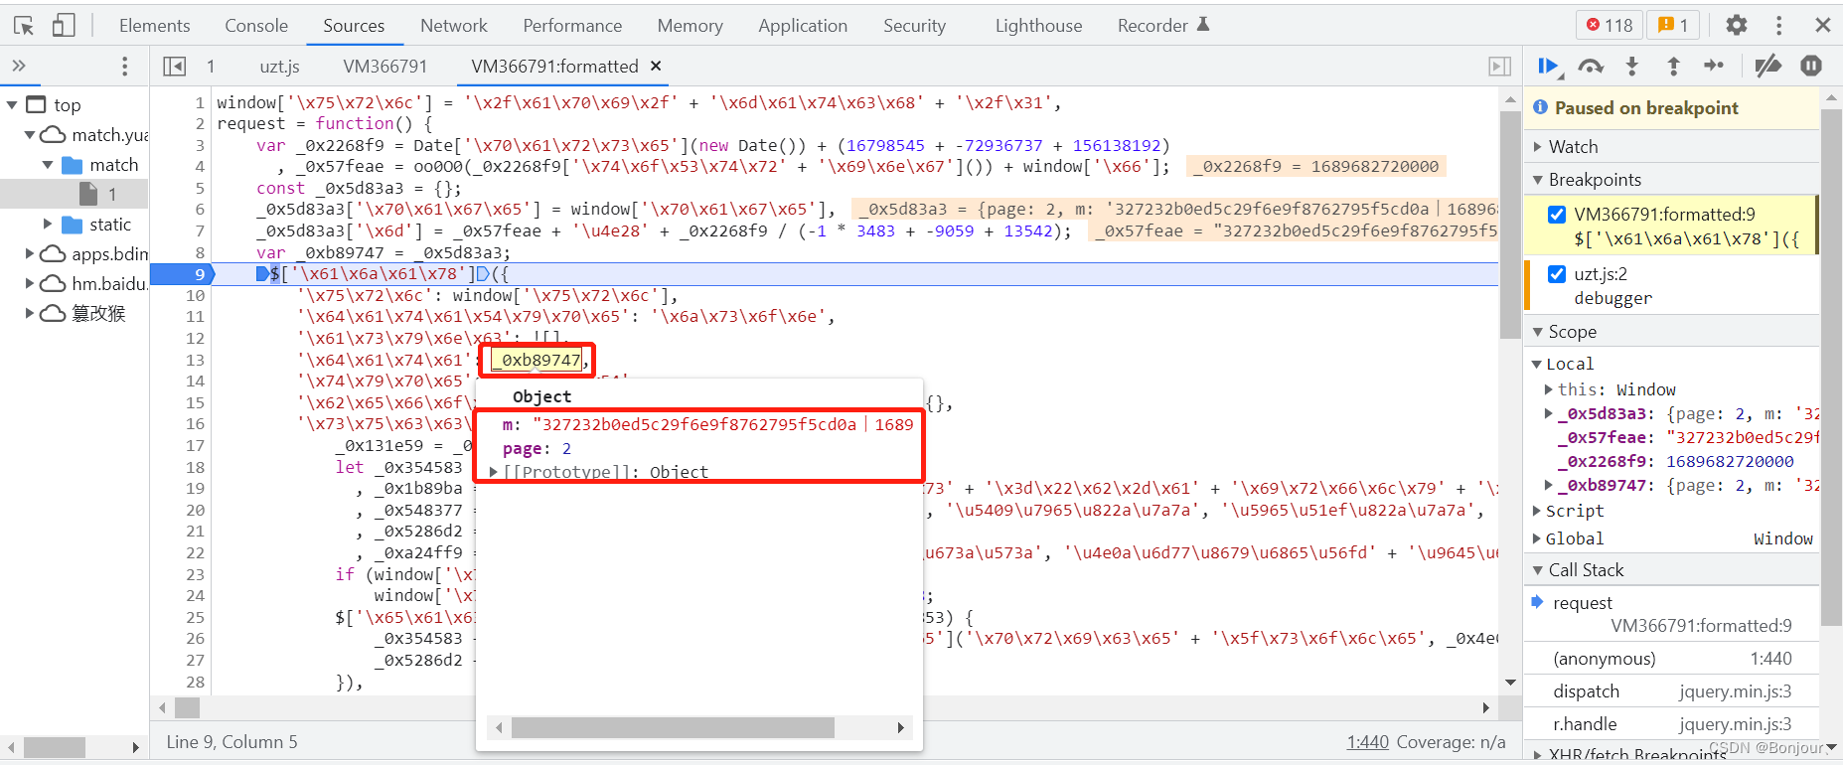This screenshot has height=765, width=1843.
Task: Expand the Global scope
Action: (1537, 539)
